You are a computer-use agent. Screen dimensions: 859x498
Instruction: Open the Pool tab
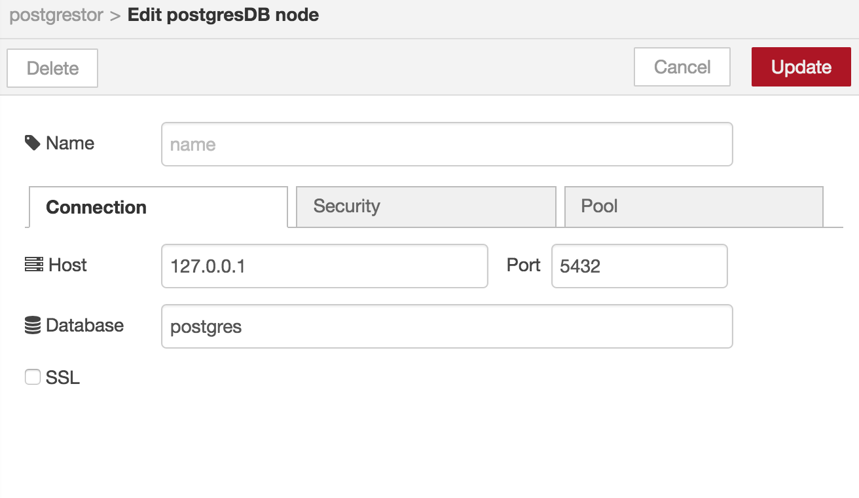coord(693,207)
